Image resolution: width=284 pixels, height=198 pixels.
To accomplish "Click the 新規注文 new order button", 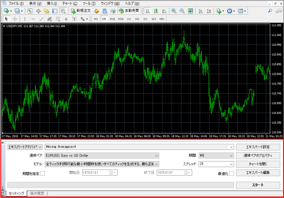I will coord(81,11).
